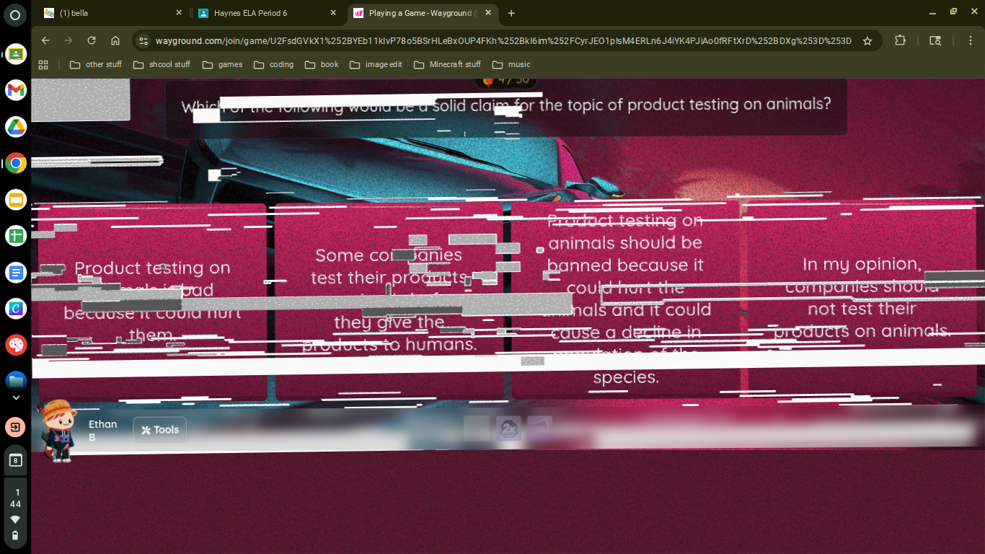The image size is (985, 554).
Task: Select the 'Some companies test their products' answer
Action: click(389, 299)
